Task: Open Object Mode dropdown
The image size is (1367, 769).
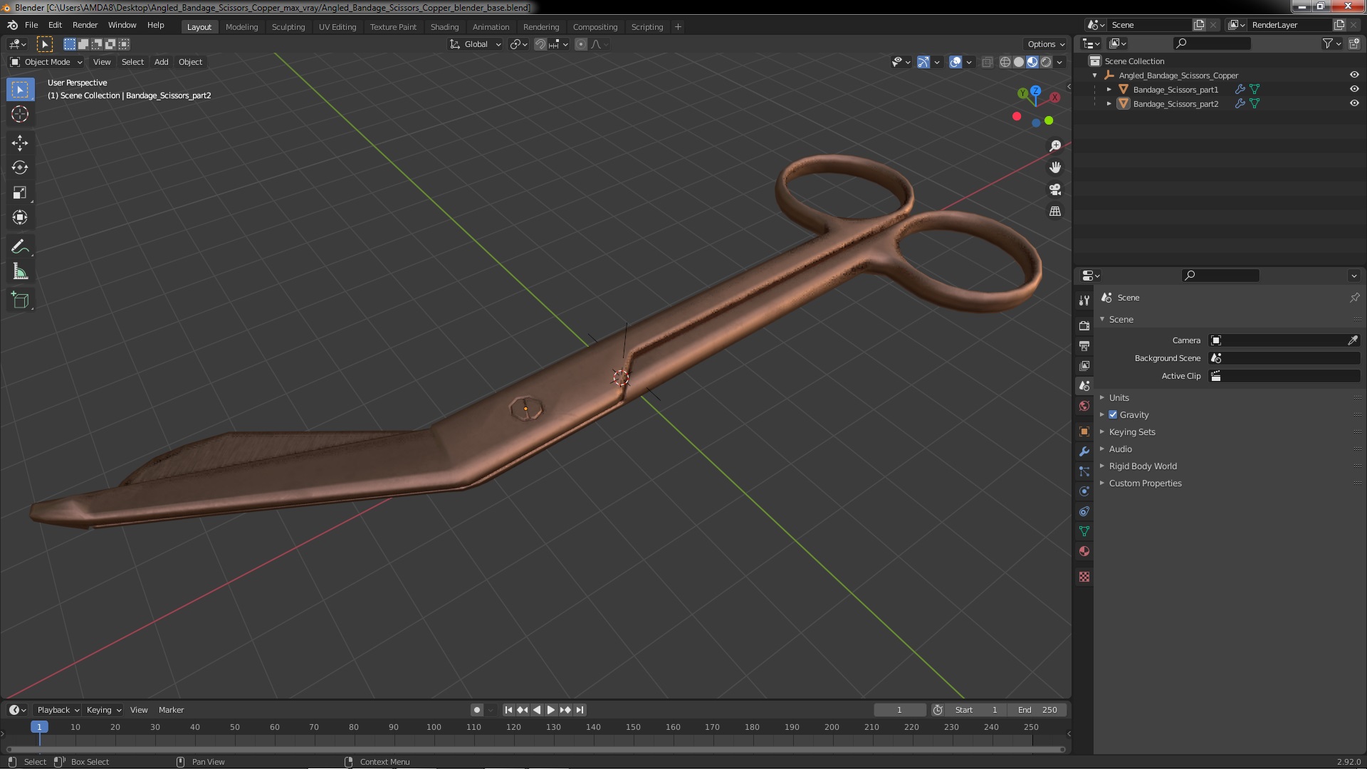Action: (46, 62)
